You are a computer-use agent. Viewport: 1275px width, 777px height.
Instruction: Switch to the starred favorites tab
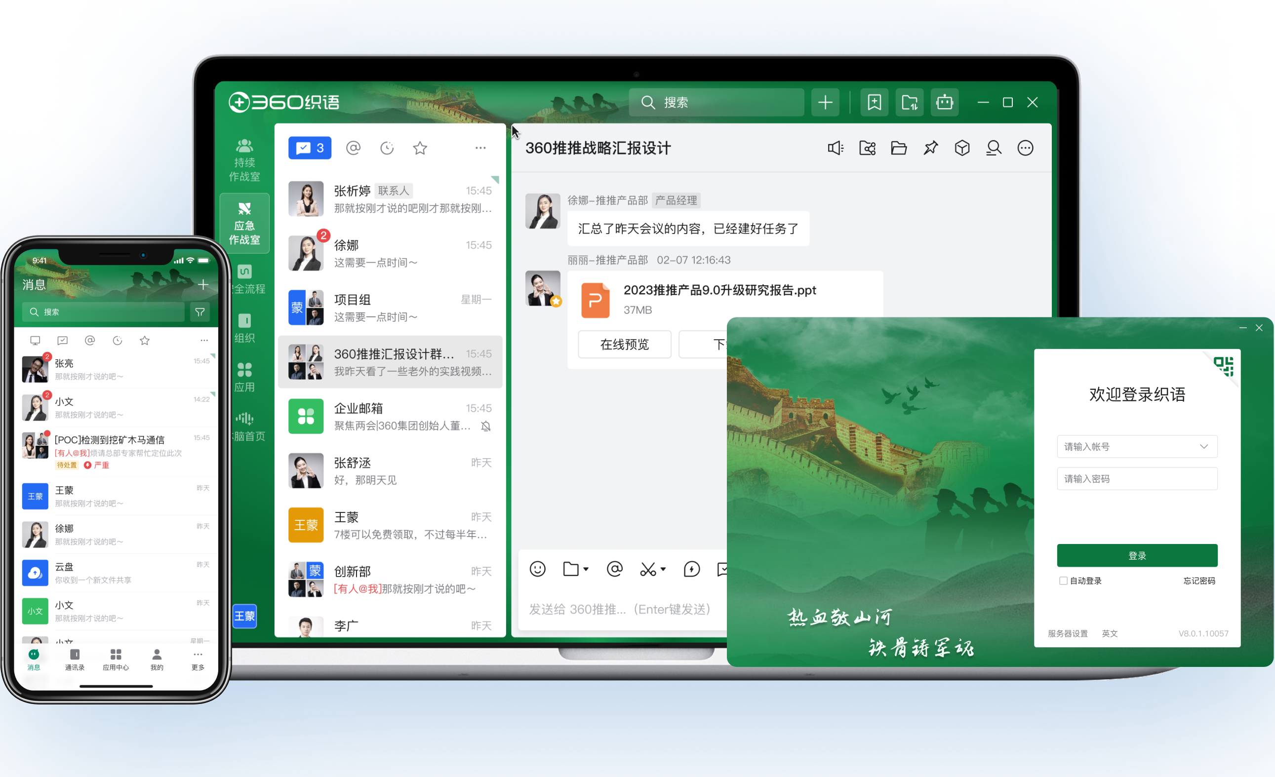[x=420, y=148]
